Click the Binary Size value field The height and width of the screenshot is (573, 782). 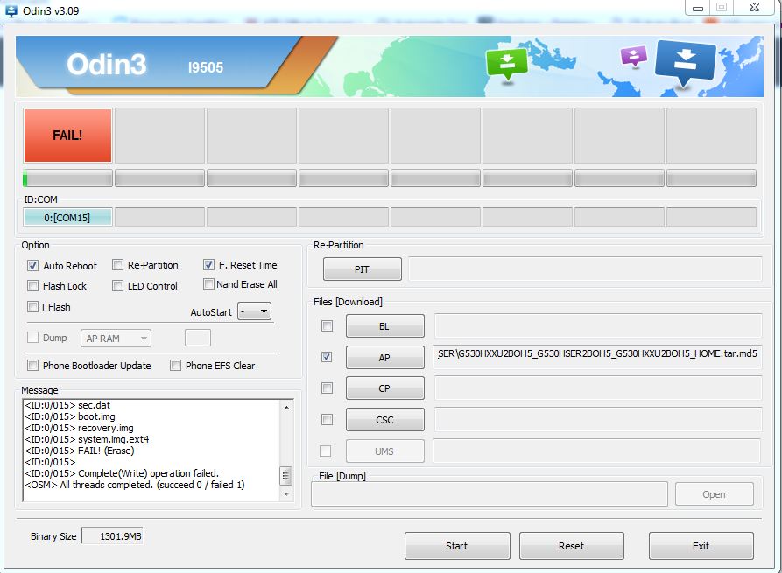pyautogui.click(x=112, y=536)
